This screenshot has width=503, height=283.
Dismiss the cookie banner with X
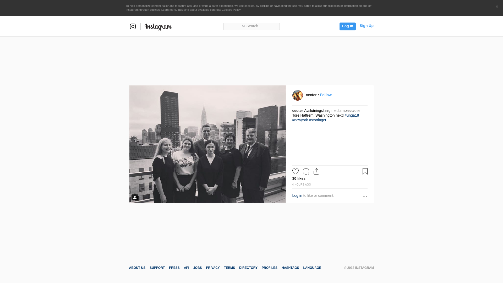point(497,7)
